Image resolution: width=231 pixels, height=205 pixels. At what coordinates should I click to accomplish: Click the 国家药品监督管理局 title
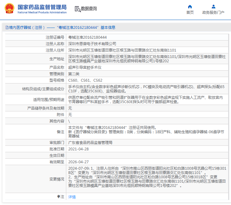(42, 7)
